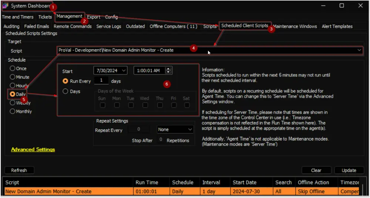Screen dimensions: 370x198
Task: Sort by the Start Date column header
Action: (x=252, y=182)
